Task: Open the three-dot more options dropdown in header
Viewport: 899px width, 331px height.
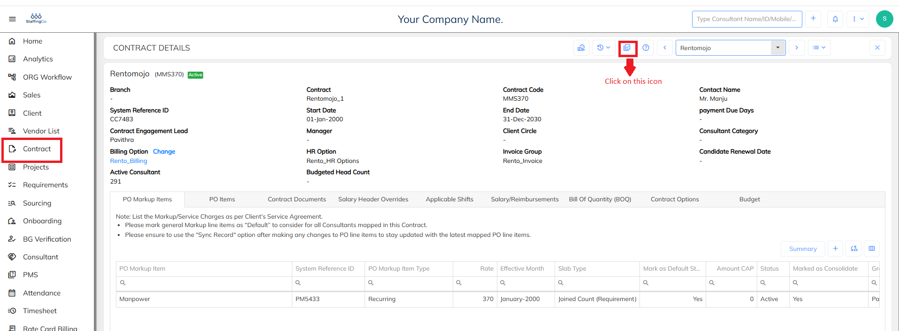Action: click(858, 19)
